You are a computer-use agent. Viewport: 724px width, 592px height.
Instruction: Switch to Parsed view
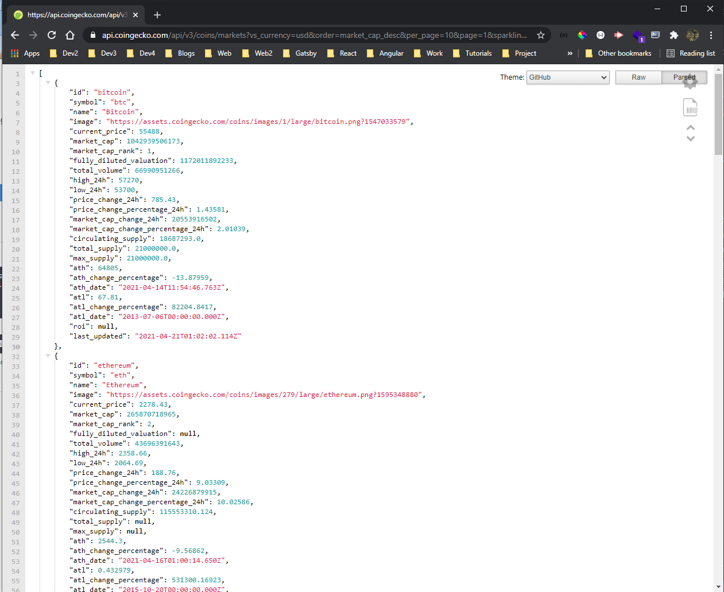(x=684, y=77)
